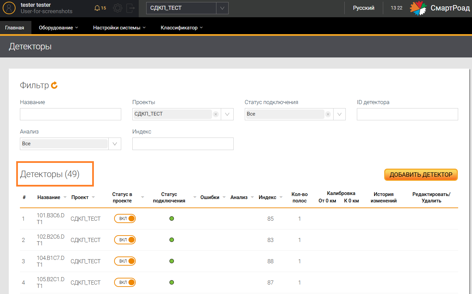Reset filter with the orange refresh icon
The image size is (472, 294).
coord(54,85)
